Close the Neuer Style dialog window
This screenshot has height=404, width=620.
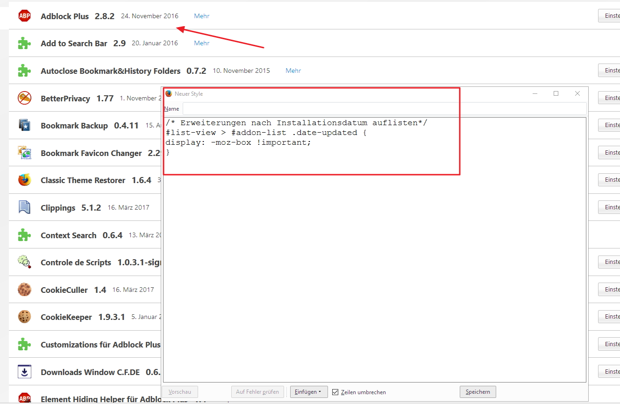[577, 93]
